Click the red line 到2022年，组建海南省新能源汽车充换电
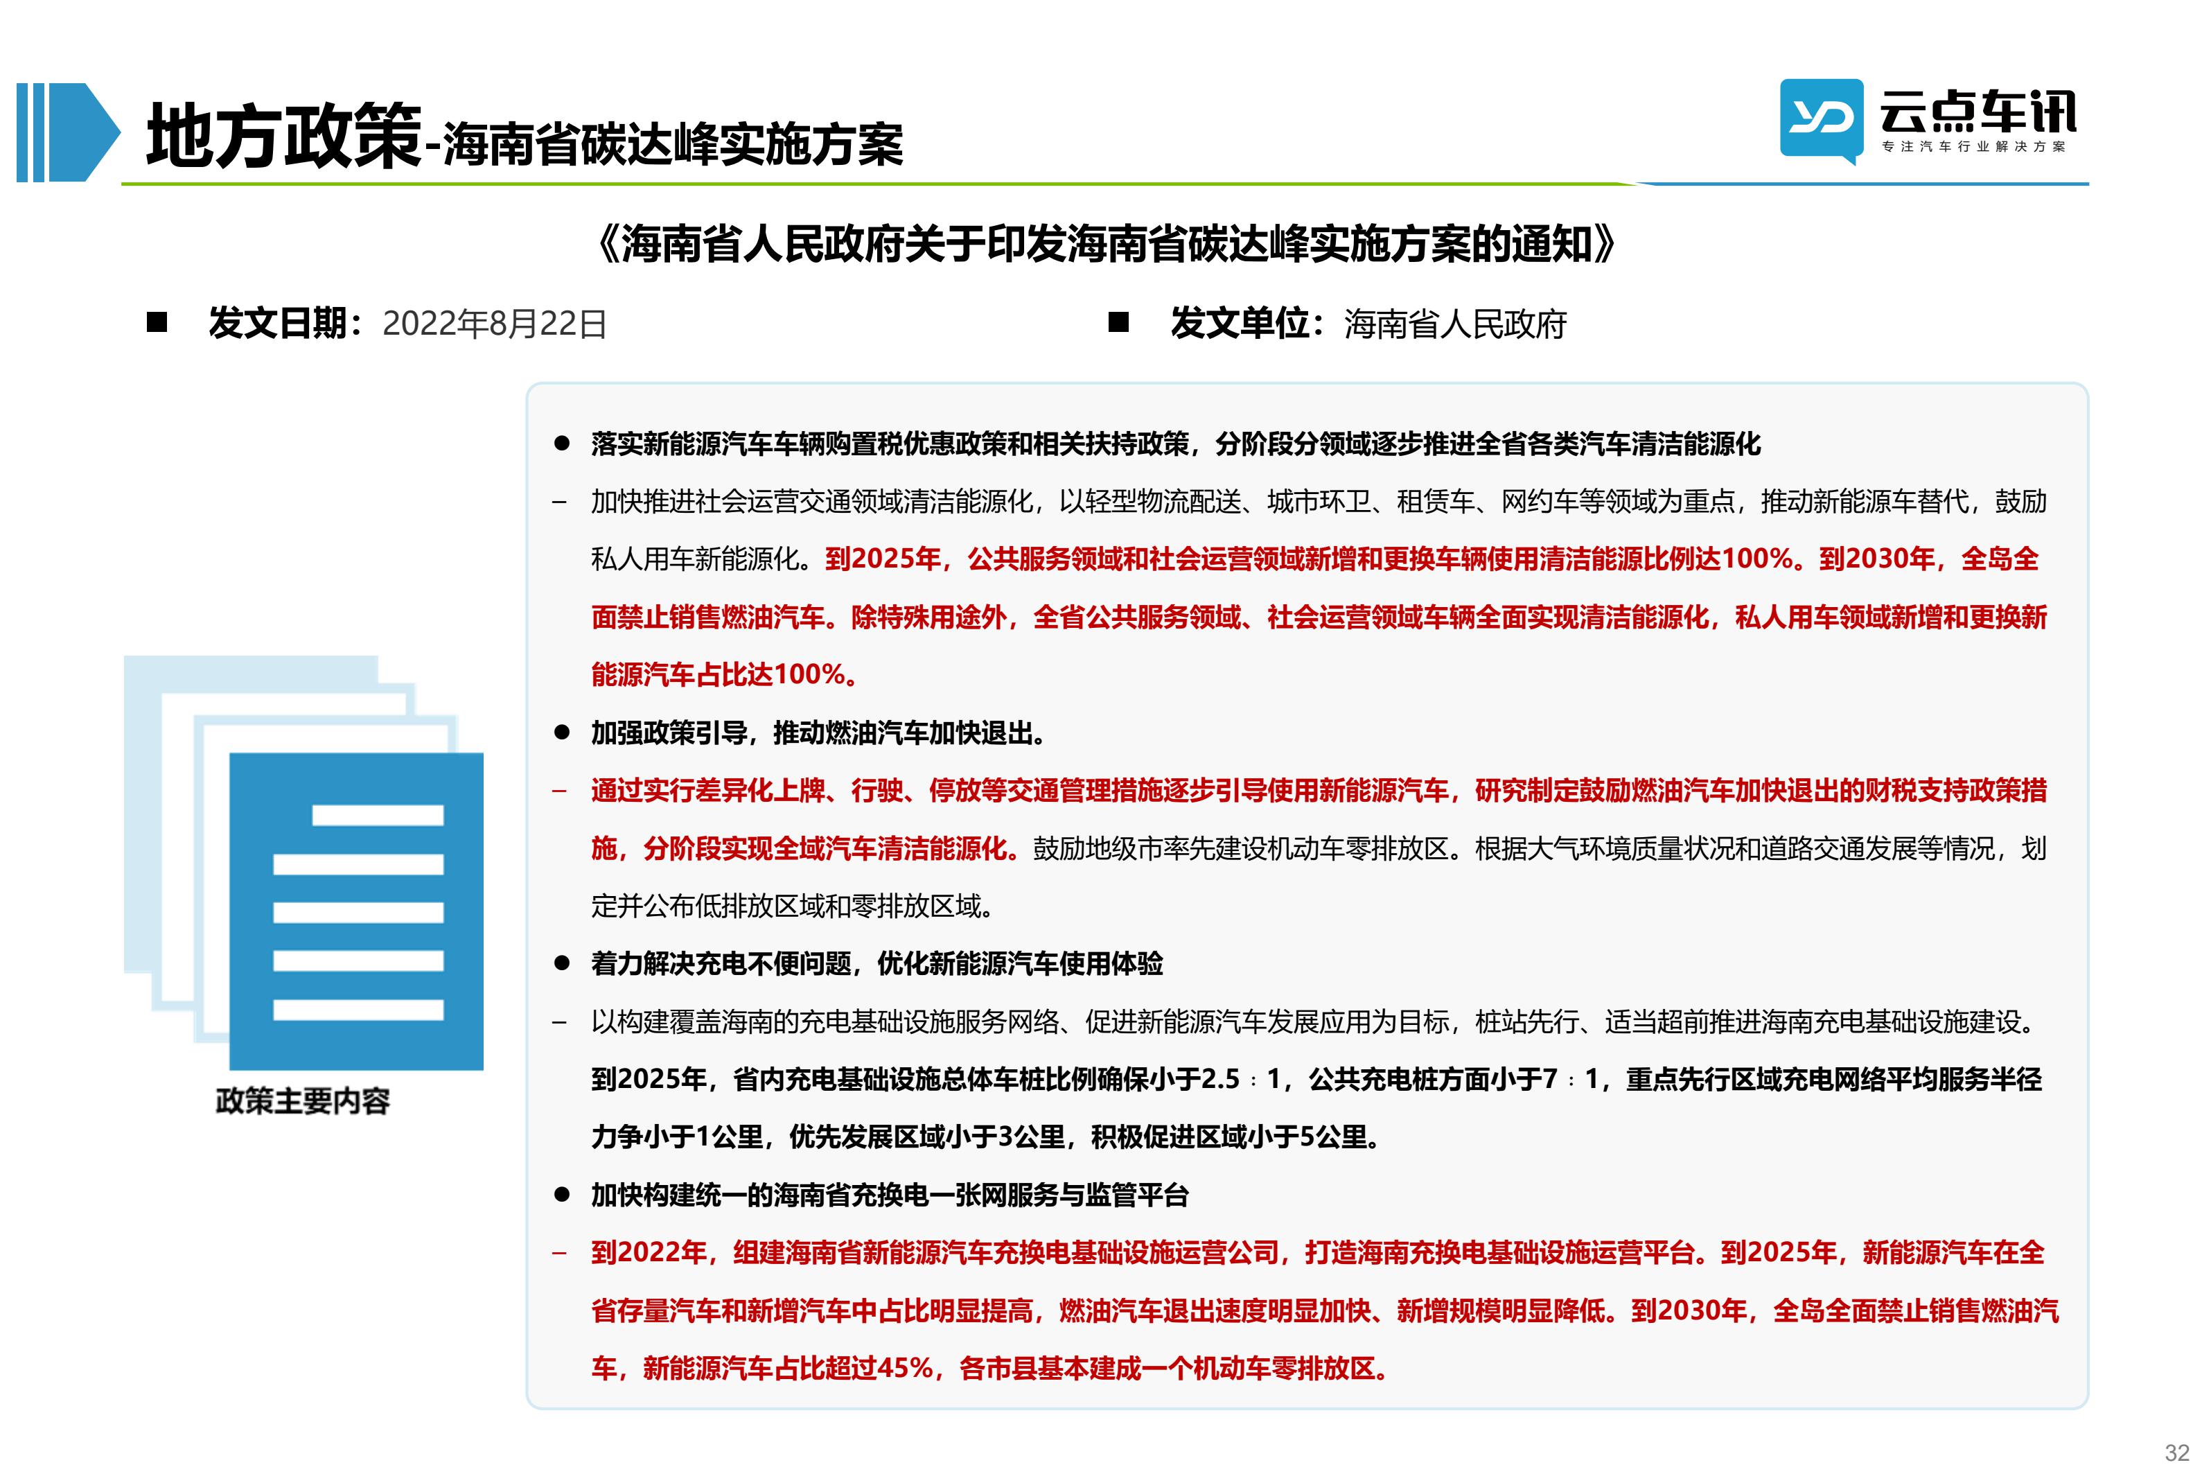 pos(1317,1253)
